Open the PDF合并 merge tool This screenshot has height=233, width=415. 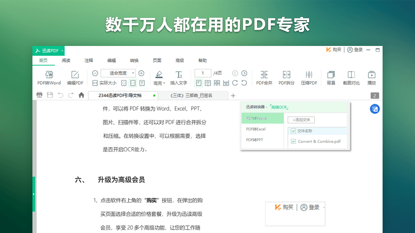click(264, 78)
